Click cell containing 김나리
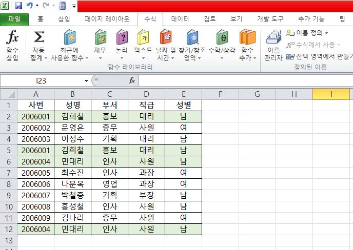The height and width of the screenshot is (250, 353). pos(72,218)
